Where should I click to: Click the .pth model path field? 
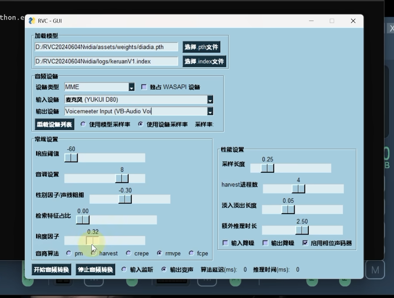coord(106,47)
